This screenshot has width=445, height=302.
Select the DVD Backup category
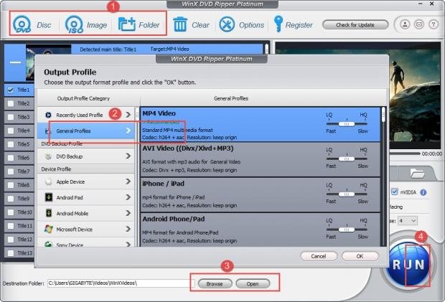pos(86,156)
